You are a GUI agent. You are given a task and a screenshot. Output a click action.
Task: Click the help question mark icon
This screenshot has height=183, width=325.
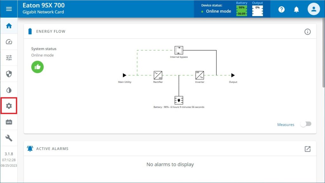(282, 9)
